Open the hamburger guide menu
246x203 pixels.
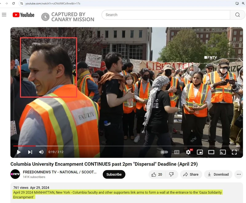coord(4,15)
